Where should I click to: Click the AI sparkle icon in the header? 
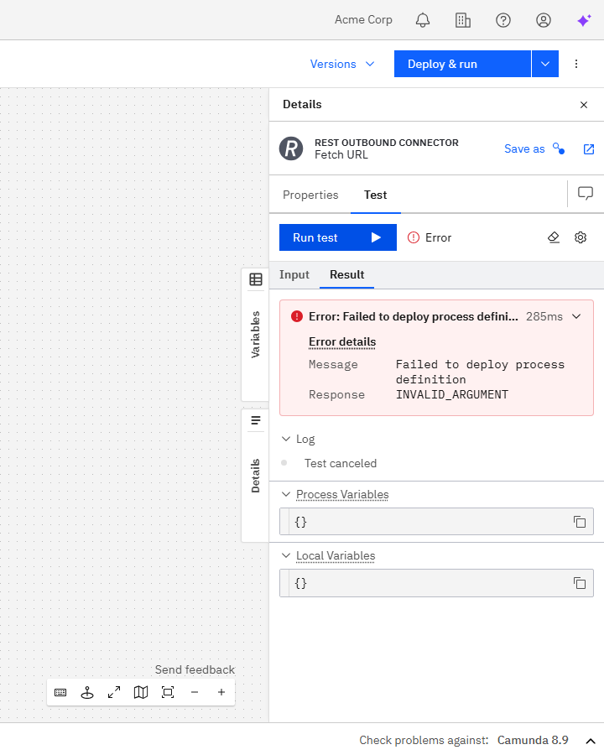(x=584, y=20)
